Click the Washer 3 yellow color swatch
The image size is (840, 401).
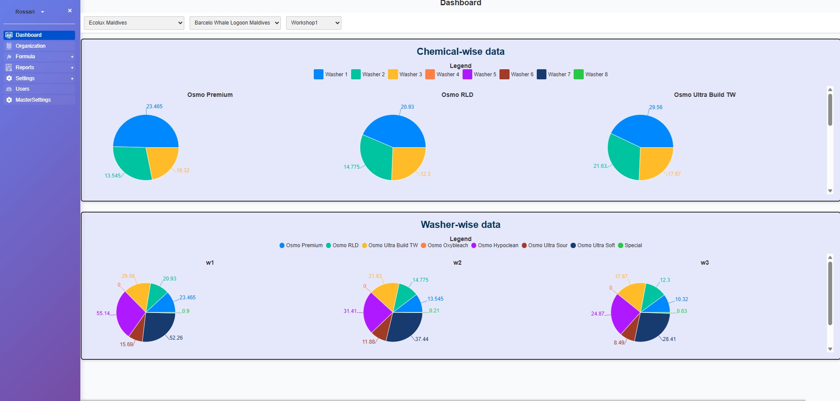[x=393, y=75]
